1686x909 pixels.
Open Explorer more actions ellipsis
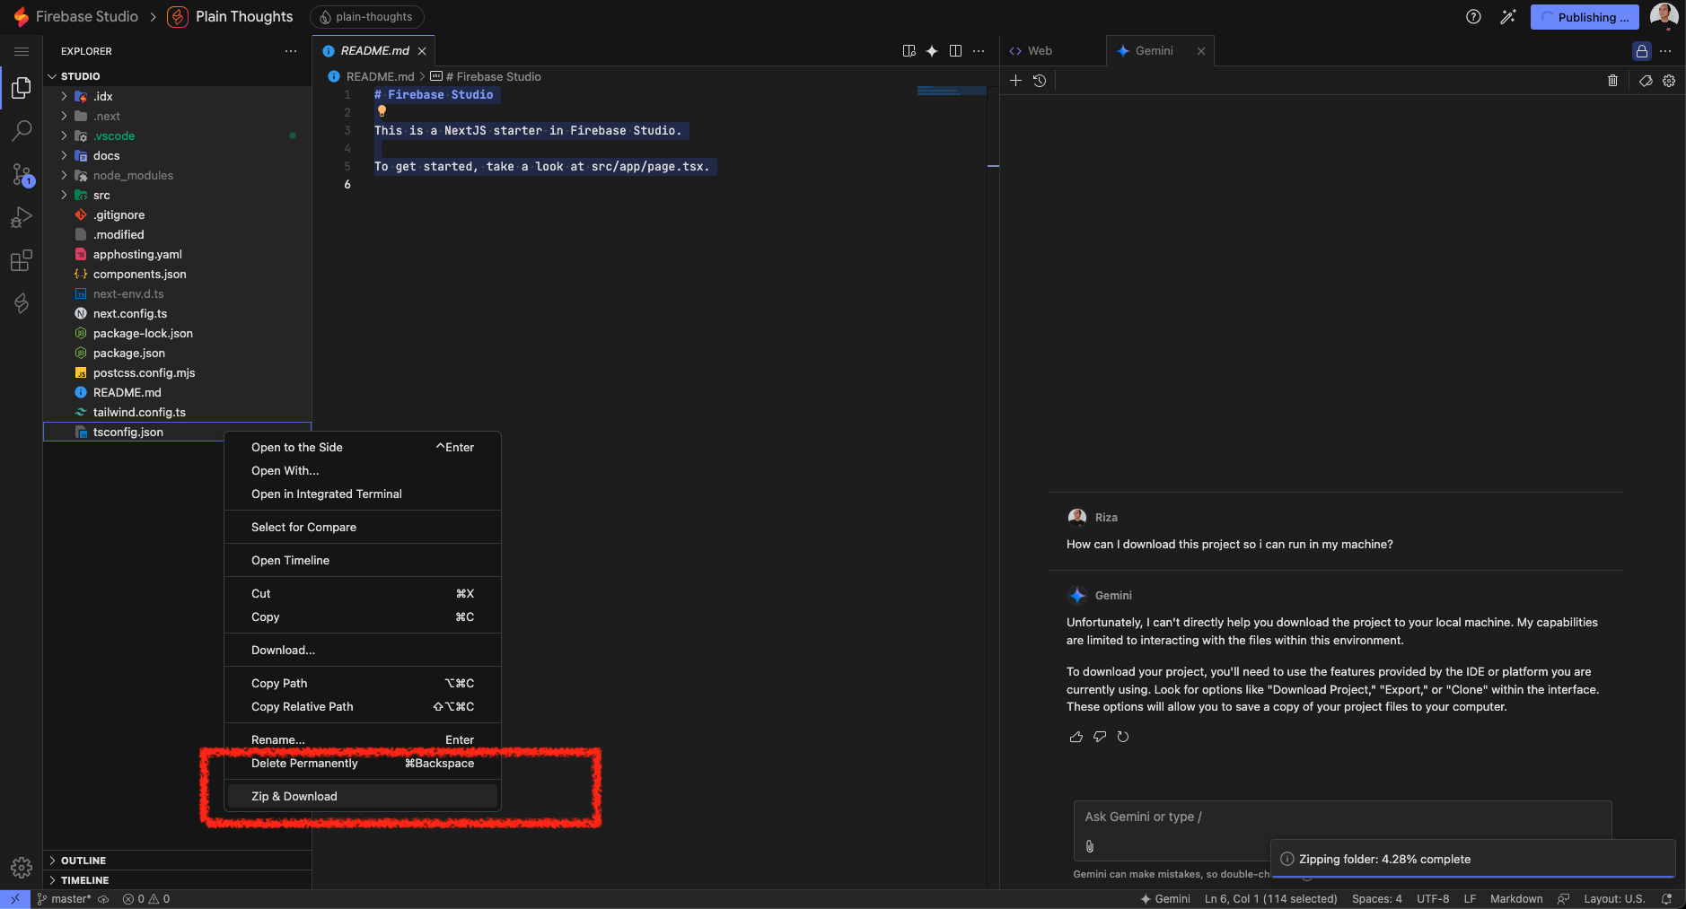[291, 51]
